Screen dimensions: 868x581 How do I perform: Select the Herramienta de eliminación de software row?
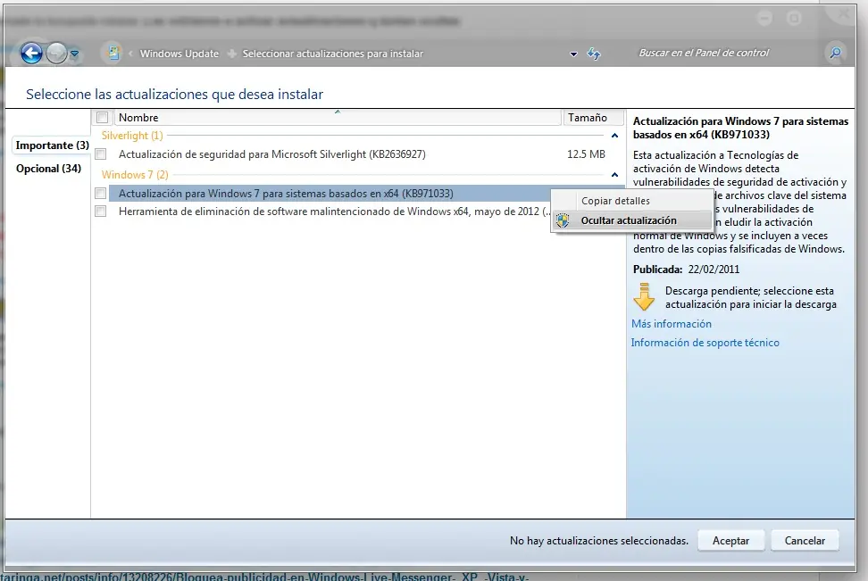tap(330, 212)
